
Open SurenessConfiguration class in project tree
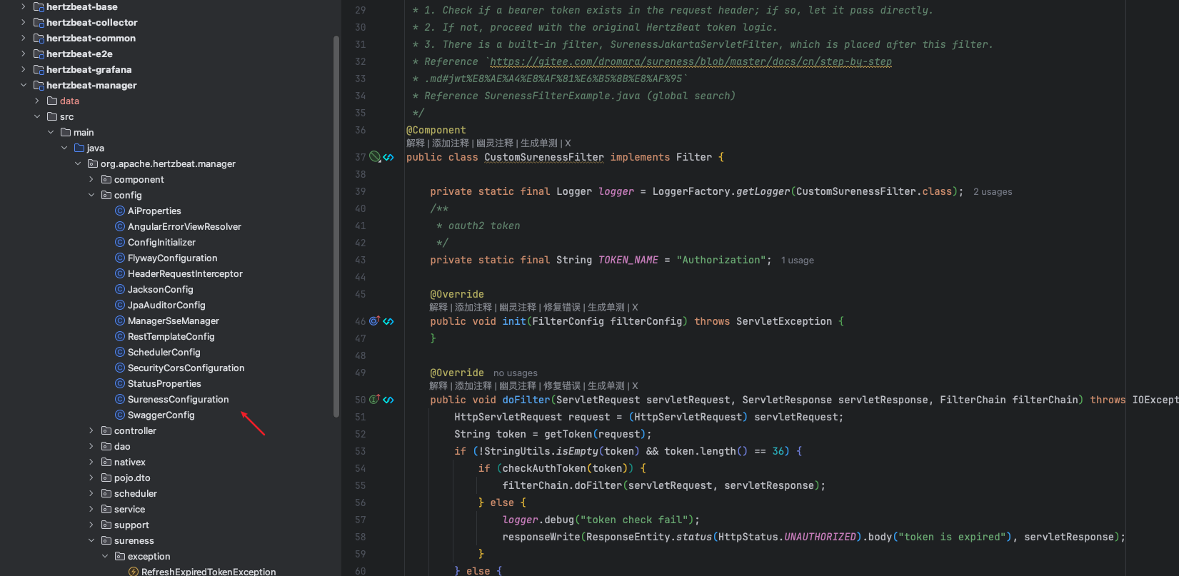pyautogui.click(x=178, y=399)
